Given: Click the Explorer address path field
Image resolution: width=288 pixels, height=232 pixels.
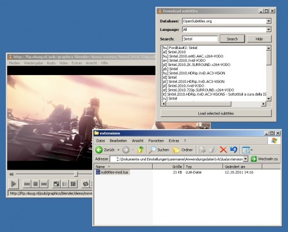Looking at the screenshot, I should [x=176, y=159].
